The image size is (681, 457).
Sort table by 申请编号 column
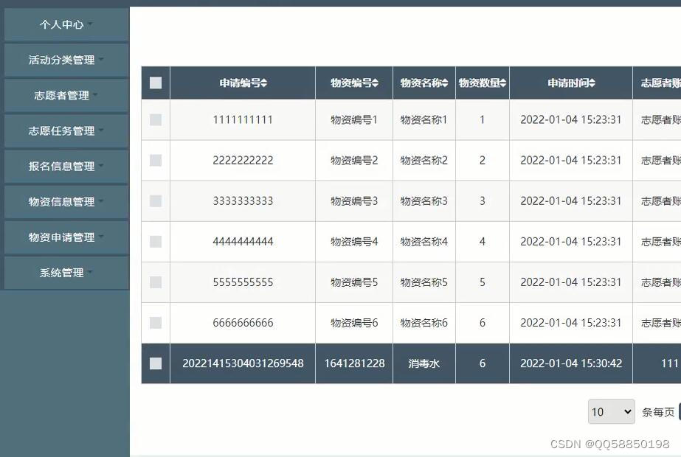click(241, 83)
